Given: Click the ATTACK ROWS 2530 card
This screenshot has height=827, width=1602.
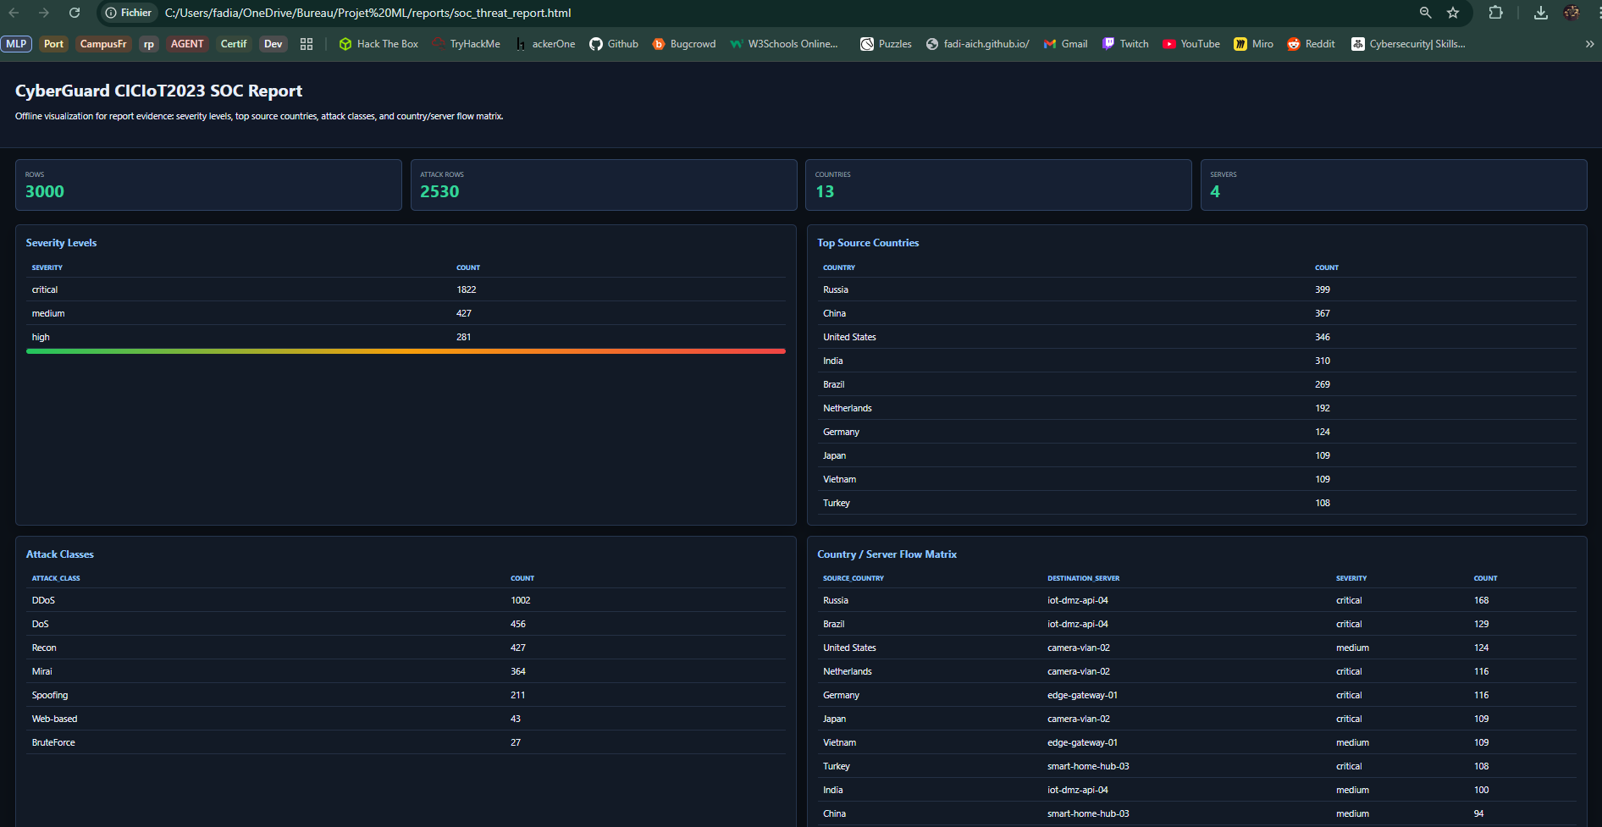Looking at the screenshot, I should [x=604, y=185].
